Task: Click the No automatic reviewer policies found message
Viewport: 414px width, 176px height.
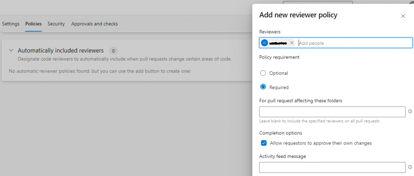Action: [99, 71]
